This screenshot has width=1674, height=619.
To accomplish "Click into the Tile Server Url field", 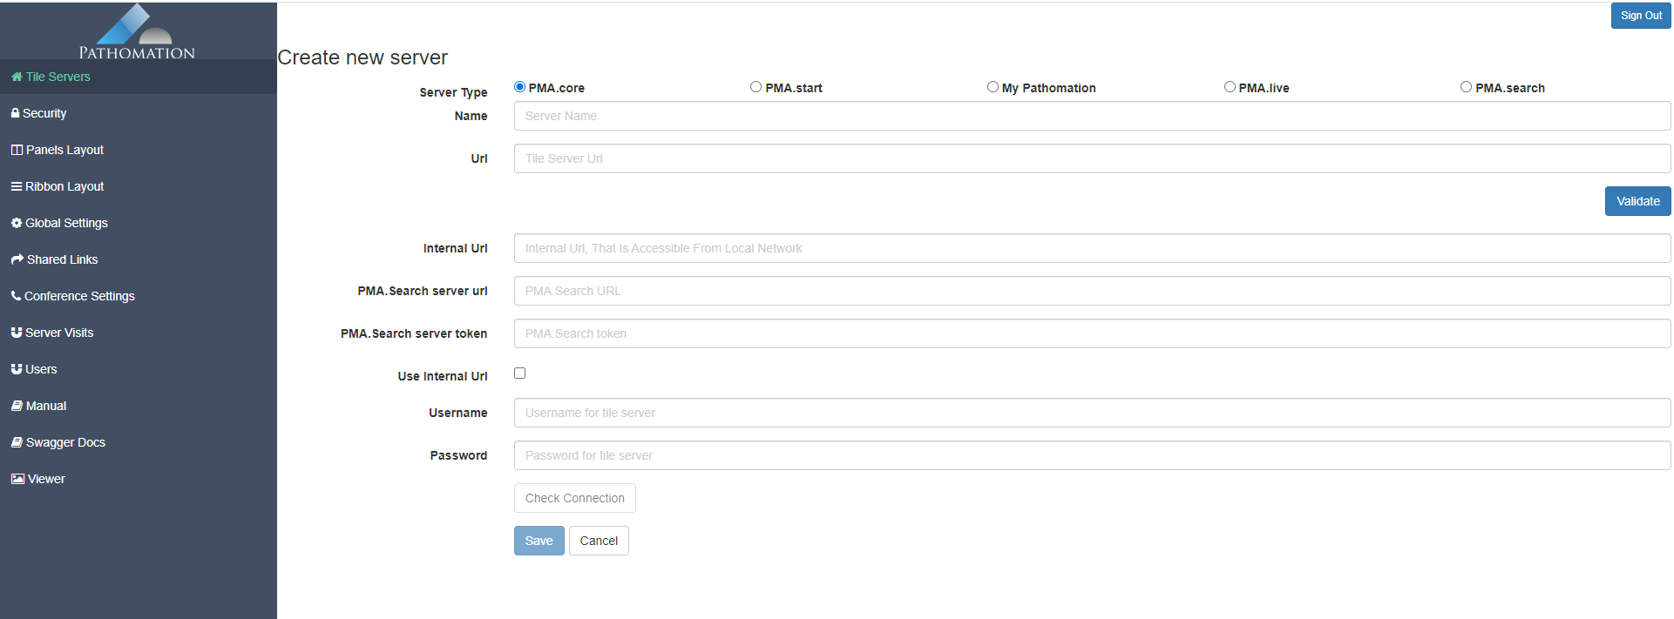I will (x=1091, y=158).
